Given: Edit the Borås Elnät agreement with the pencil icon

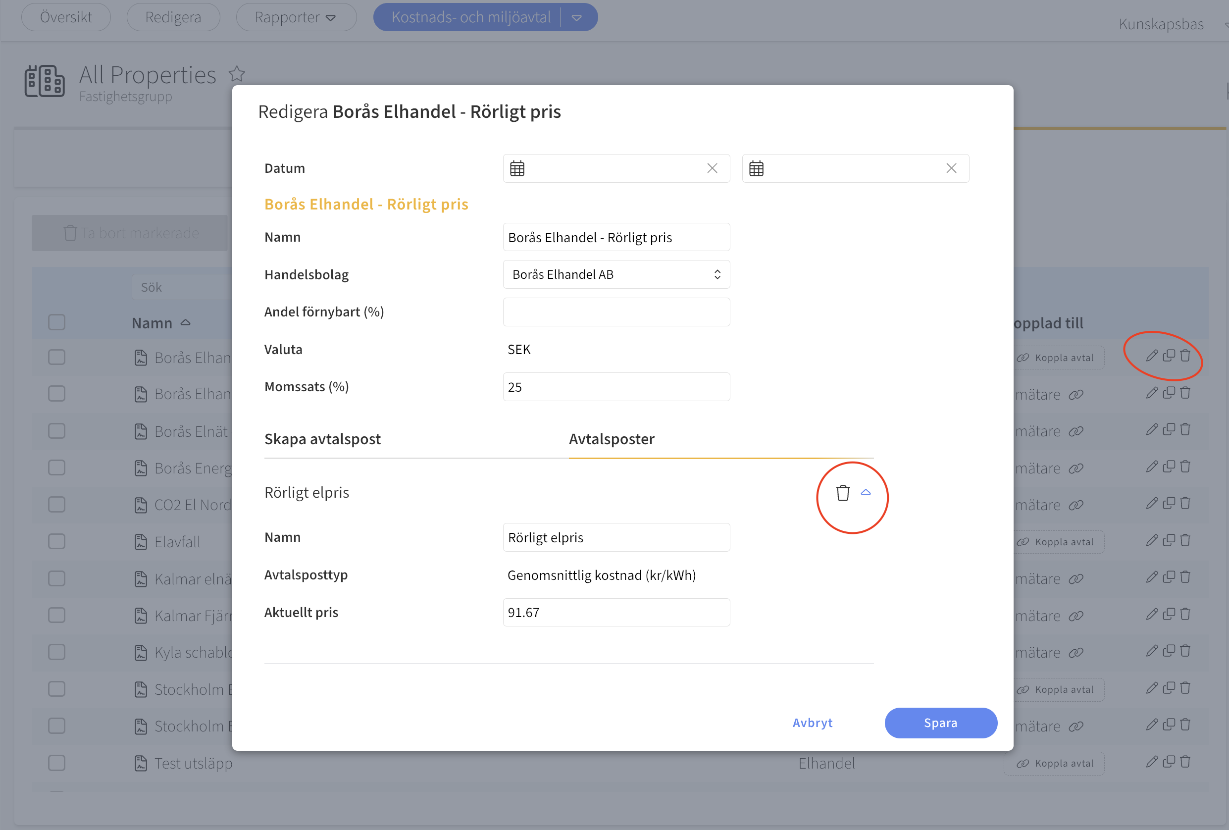Looking at the screenshot, I should pyautogui.click(x=1152, y=429).
